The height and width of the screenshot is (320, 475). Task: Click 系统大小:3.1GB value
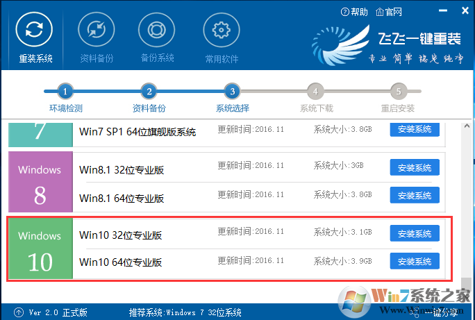coord(342,232)
